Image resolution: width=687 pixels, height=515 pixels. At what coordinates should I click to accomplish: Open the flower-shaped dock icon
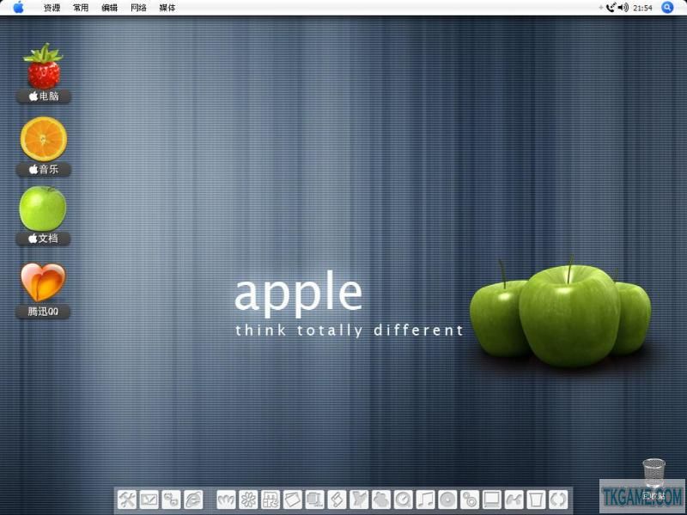point(248,500)
